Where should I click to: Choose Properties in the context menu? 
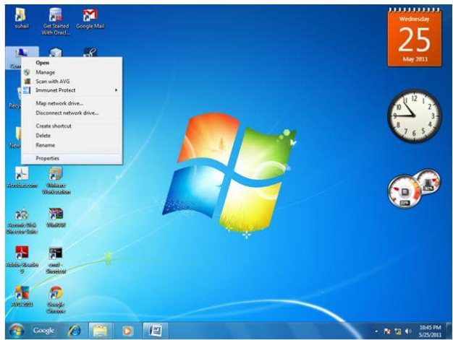[x=72, y=158]
